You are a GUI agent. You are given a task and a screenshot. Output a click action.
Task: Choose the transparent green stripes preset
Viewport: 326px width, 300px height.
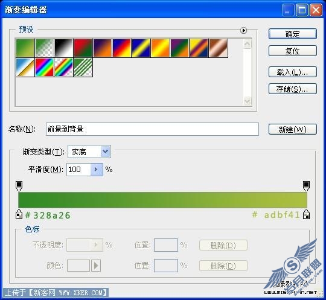tap(83, 68)
